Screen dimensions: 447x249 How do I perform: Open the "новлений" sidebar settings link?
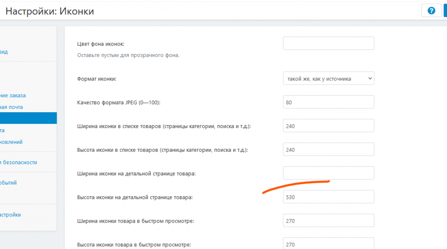[x=12, y=142]
